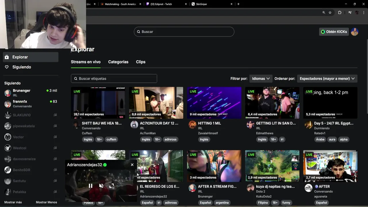This screenshot has height=207, width=368.
Task: Click the Filipino language tag
Action: 263,203
